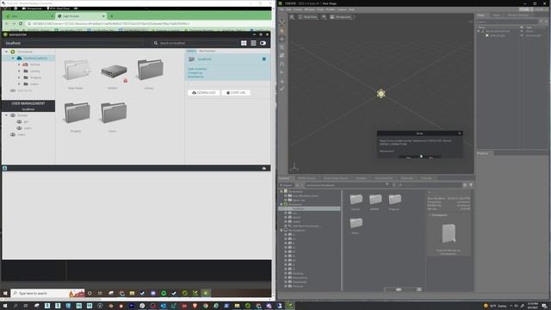Image resolution: width=551 pixels, height=310 pixels.
Task: Open the Edit menu in Create
Action: (x=289, y=9)
